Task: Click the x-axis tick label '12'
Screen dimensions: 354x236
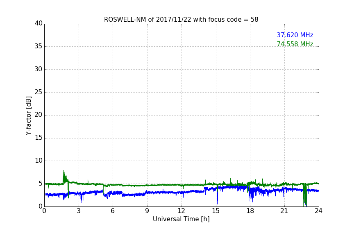Action: (181, 211)
